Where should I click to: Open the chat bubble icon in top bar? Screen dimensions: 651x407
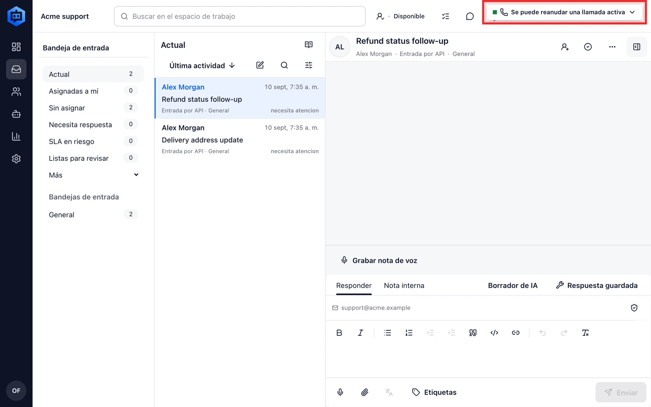coord(470,16)
